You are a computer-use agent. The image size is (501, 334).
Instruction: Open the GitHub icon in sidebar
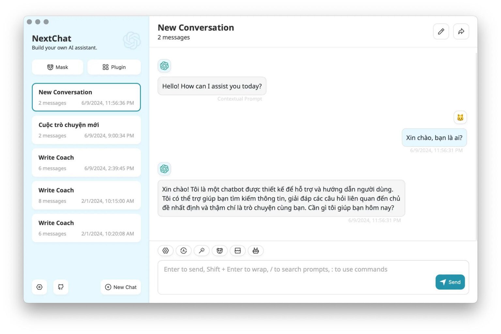point(61,287)
